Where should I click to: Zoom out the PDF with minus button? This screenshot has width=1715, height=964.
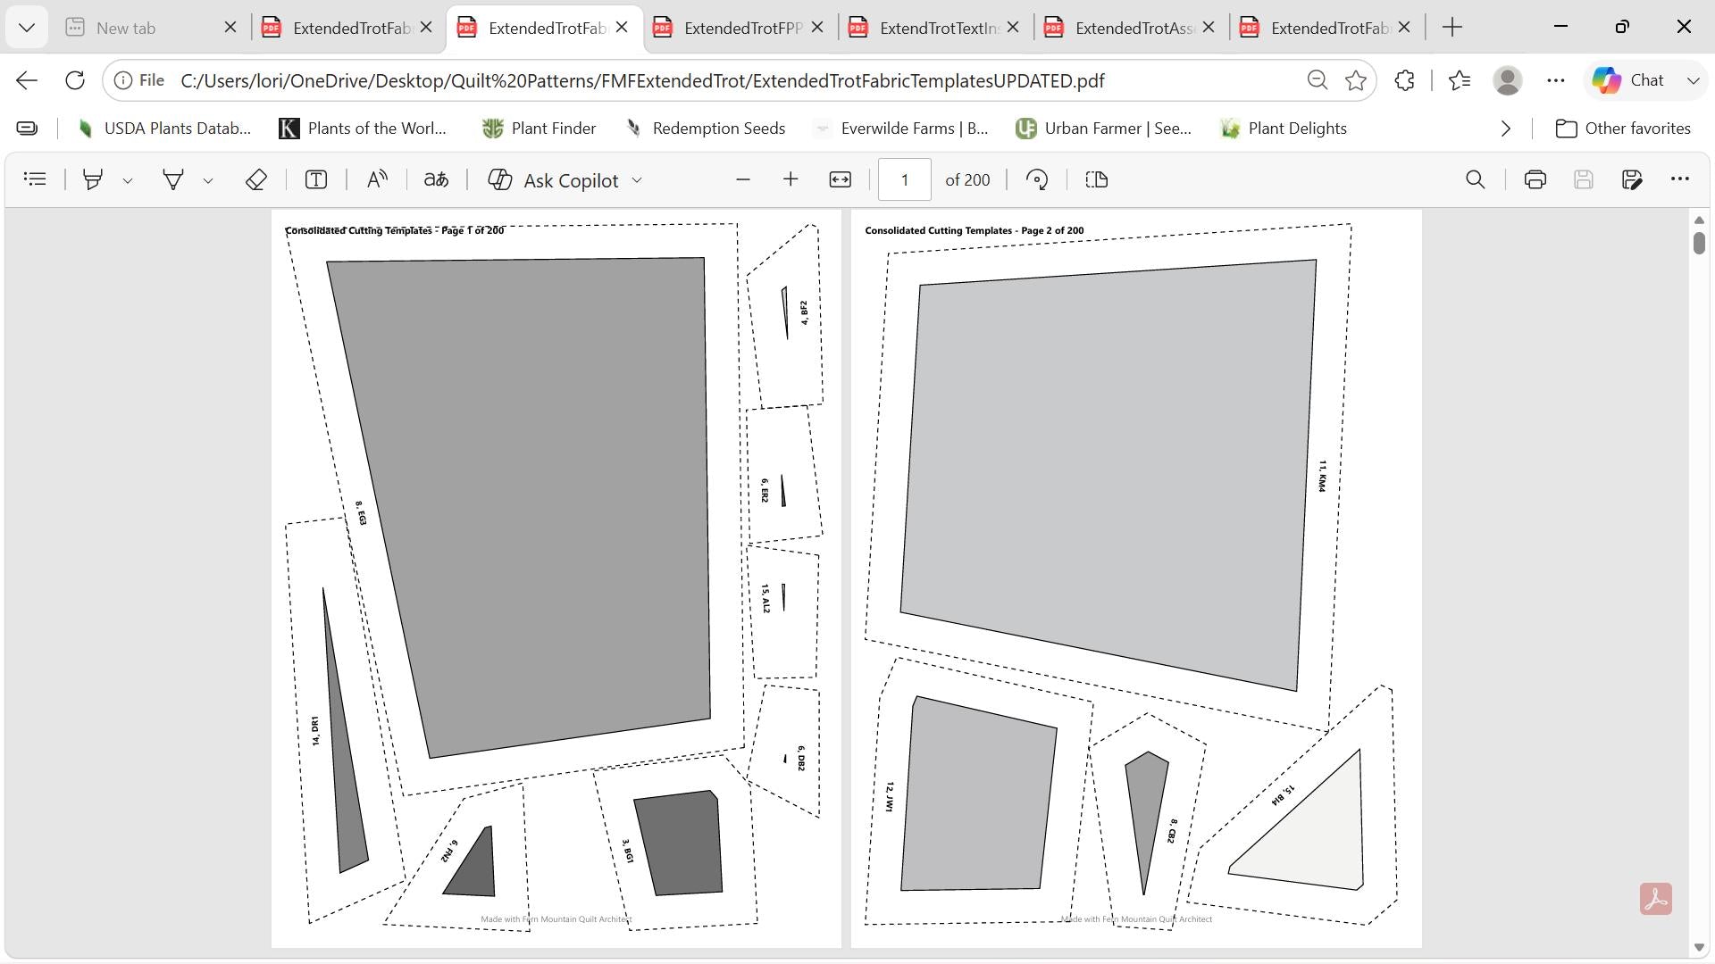click(x=743, y=179)
